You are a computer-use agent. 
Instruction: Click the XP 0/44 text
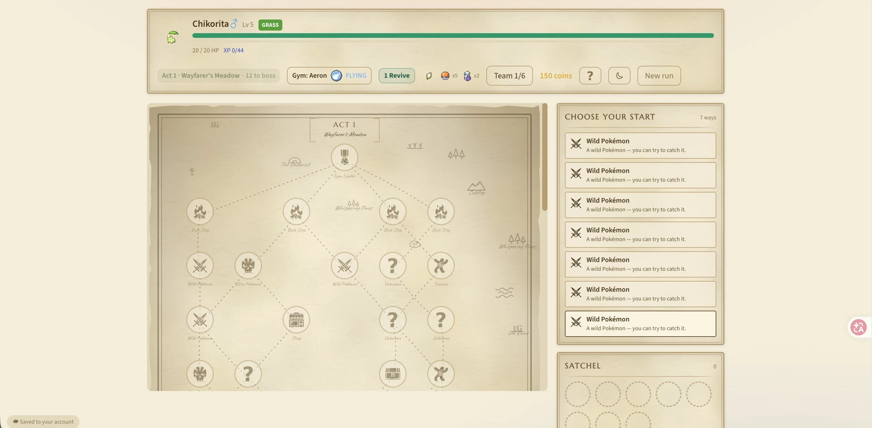[233, 50]
